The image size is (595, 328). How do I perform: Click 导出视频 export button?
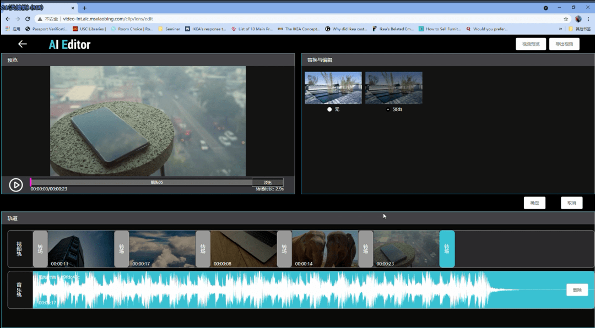coord(564,44)
